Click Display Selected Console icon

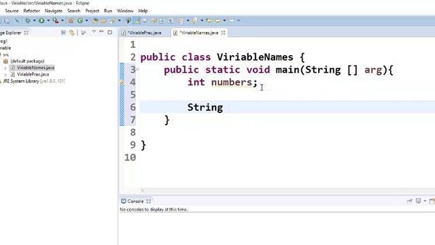tap(418, 201)
